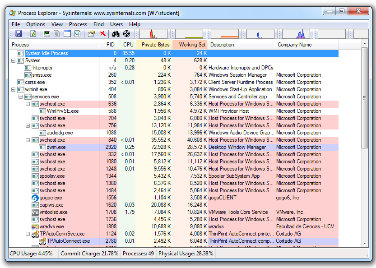Collapse svchost.exe PID 840 node
376x268 pixels.
[28, 140]
